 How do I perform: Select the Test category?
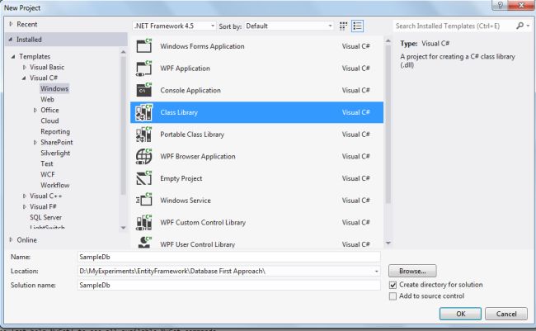[x=47, y=163]
